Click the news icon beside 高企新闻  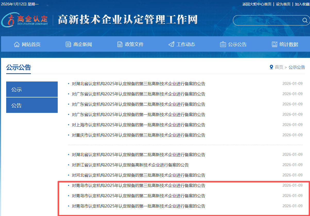tap(68, 44)
